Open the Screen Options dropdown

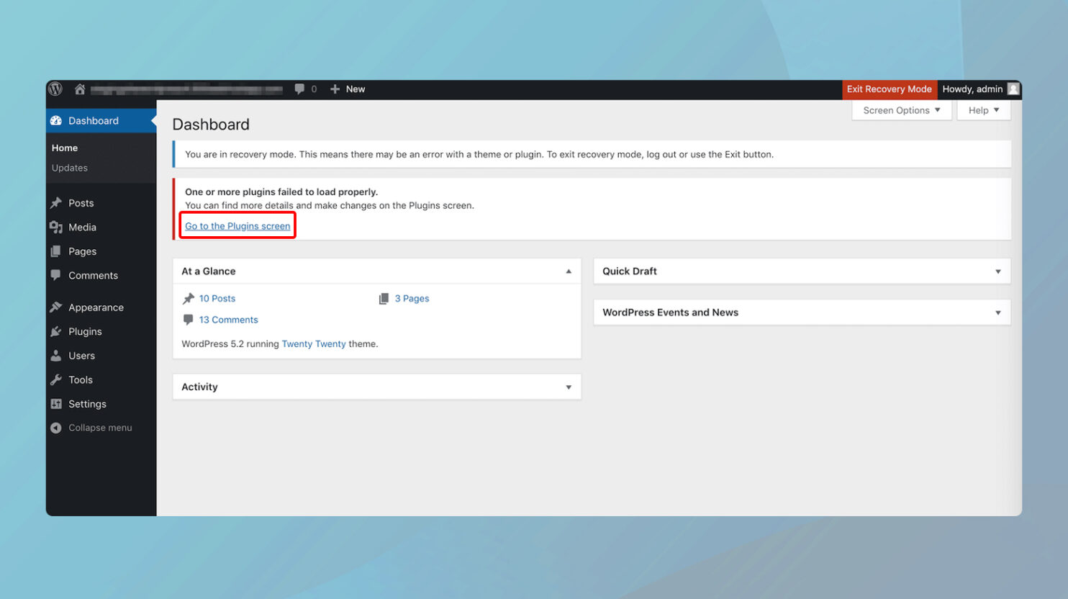(x=901, y=109)
